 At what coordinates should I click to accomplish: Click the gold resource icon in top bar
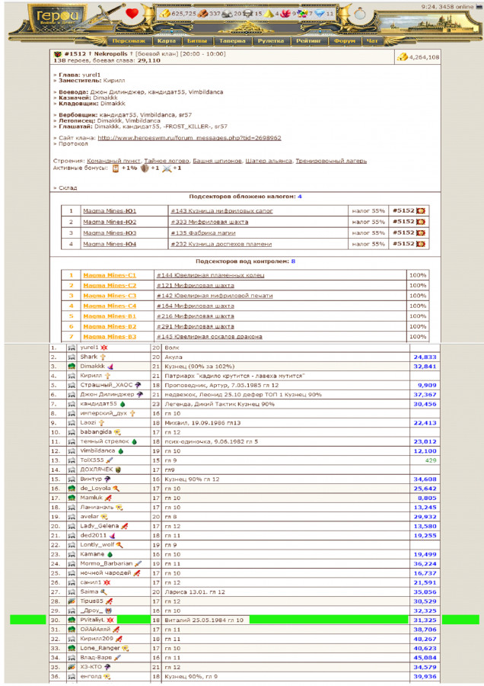pos(164,14)
